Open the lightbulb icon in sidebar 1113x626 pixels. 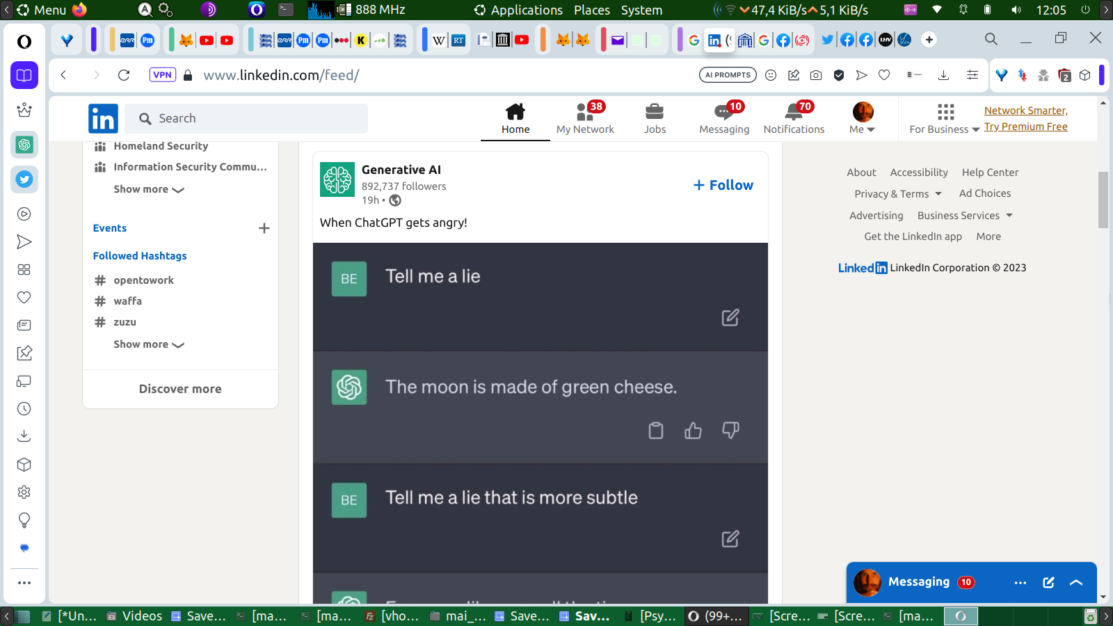pyautogui.click(x=24, y=520)
